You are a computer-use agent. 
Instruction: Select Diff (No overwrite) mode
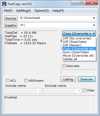79,38
